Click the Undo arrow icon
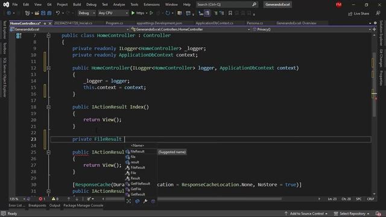The image size is (386, 217). click(x=58, y=13)
